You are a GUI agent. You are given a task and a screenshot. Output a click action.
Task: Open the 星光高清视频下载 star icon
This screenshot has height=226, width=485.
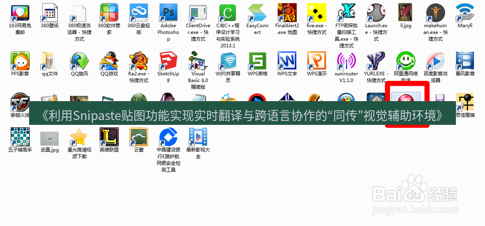coord(80,137)
